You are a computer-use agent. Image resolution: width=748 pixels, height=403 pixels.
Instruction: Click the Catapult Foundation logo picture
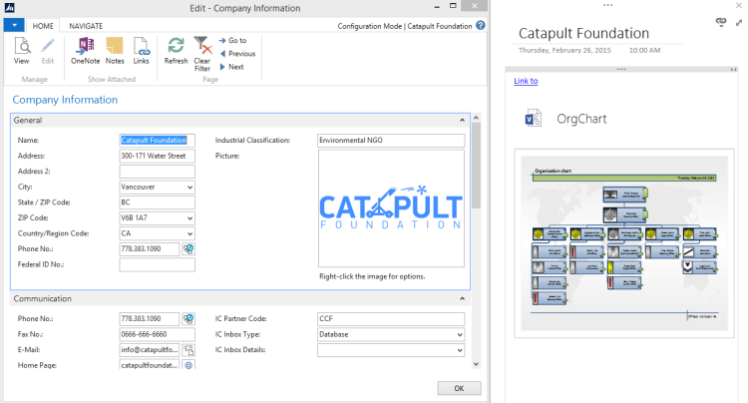click(391, 207)
